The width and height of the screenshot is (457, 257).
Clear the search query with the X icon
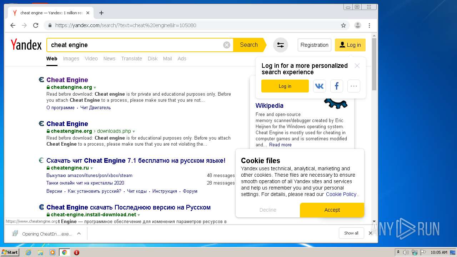tap(227, 45)
